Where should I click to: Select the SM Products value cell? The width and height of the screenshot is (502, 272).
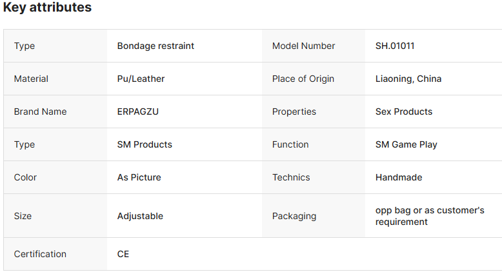pyautogui.click(x=145, y=144)
